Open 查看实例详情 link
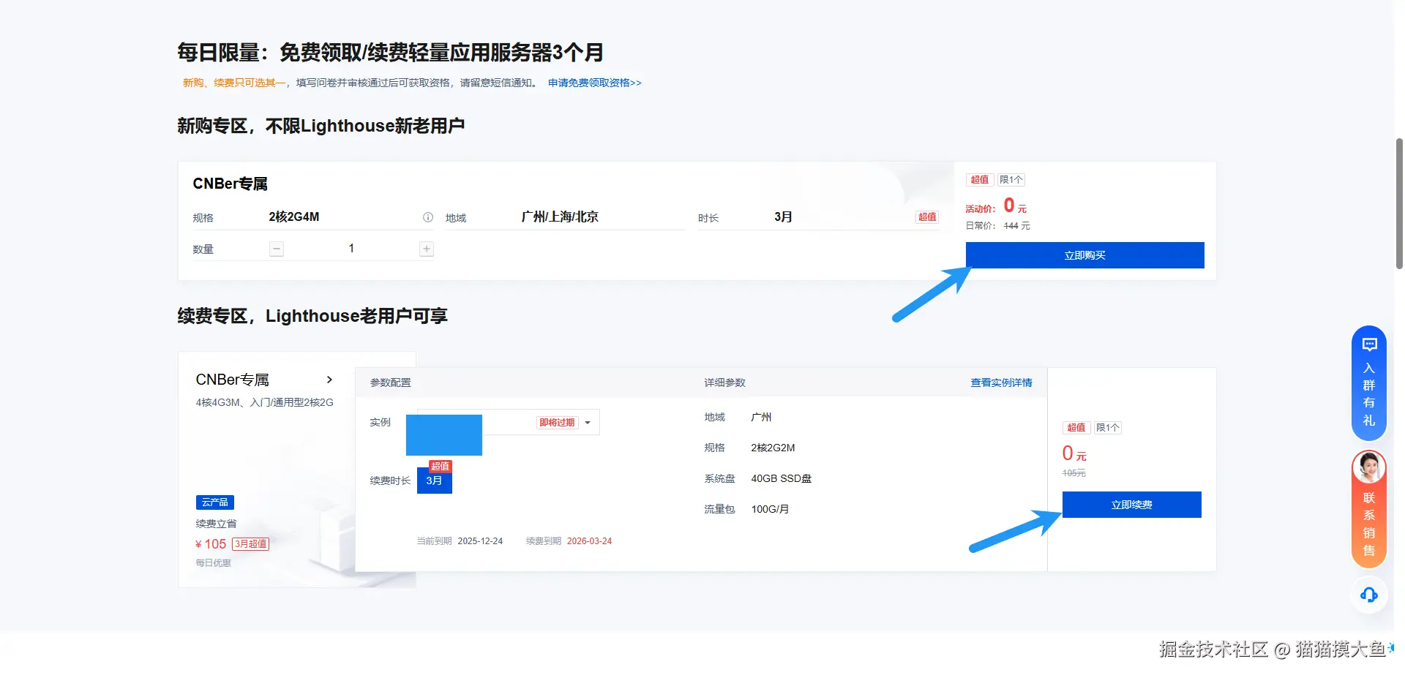 tap(1001, 383)
